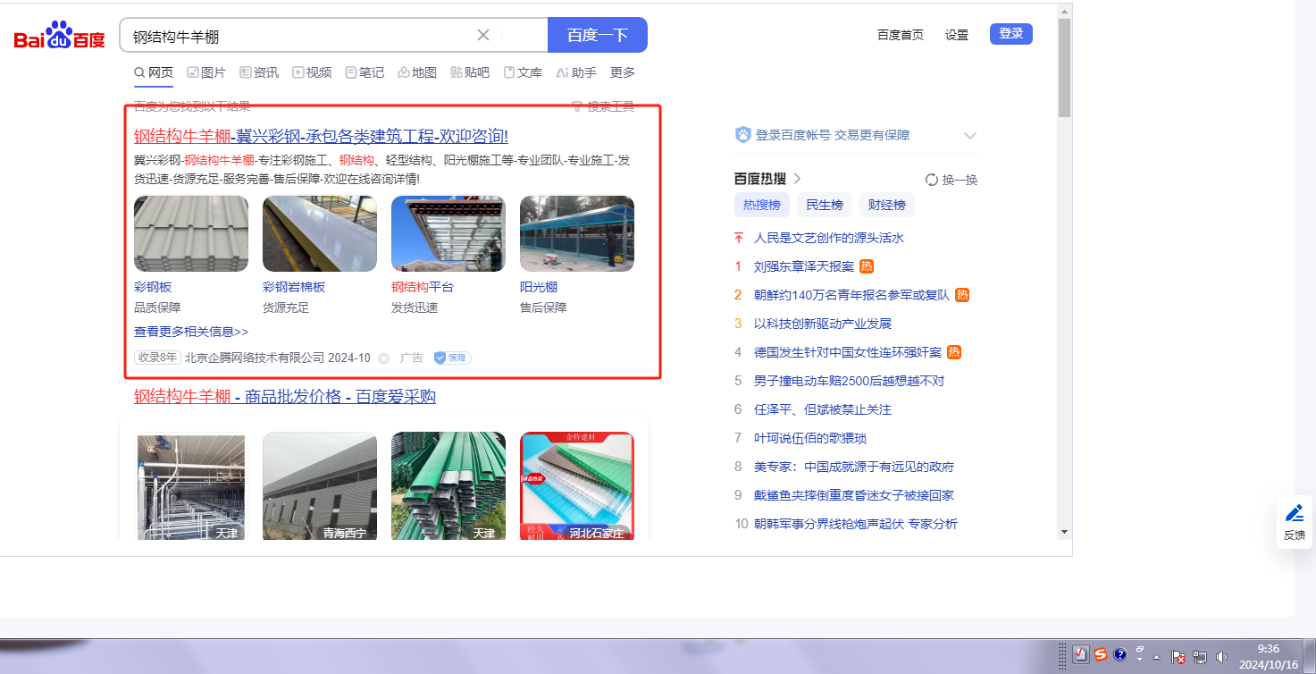This screenshot has width=1316, height=674.
Task: Open the Action Center flag tray icon
Action: coord(1178,656)
